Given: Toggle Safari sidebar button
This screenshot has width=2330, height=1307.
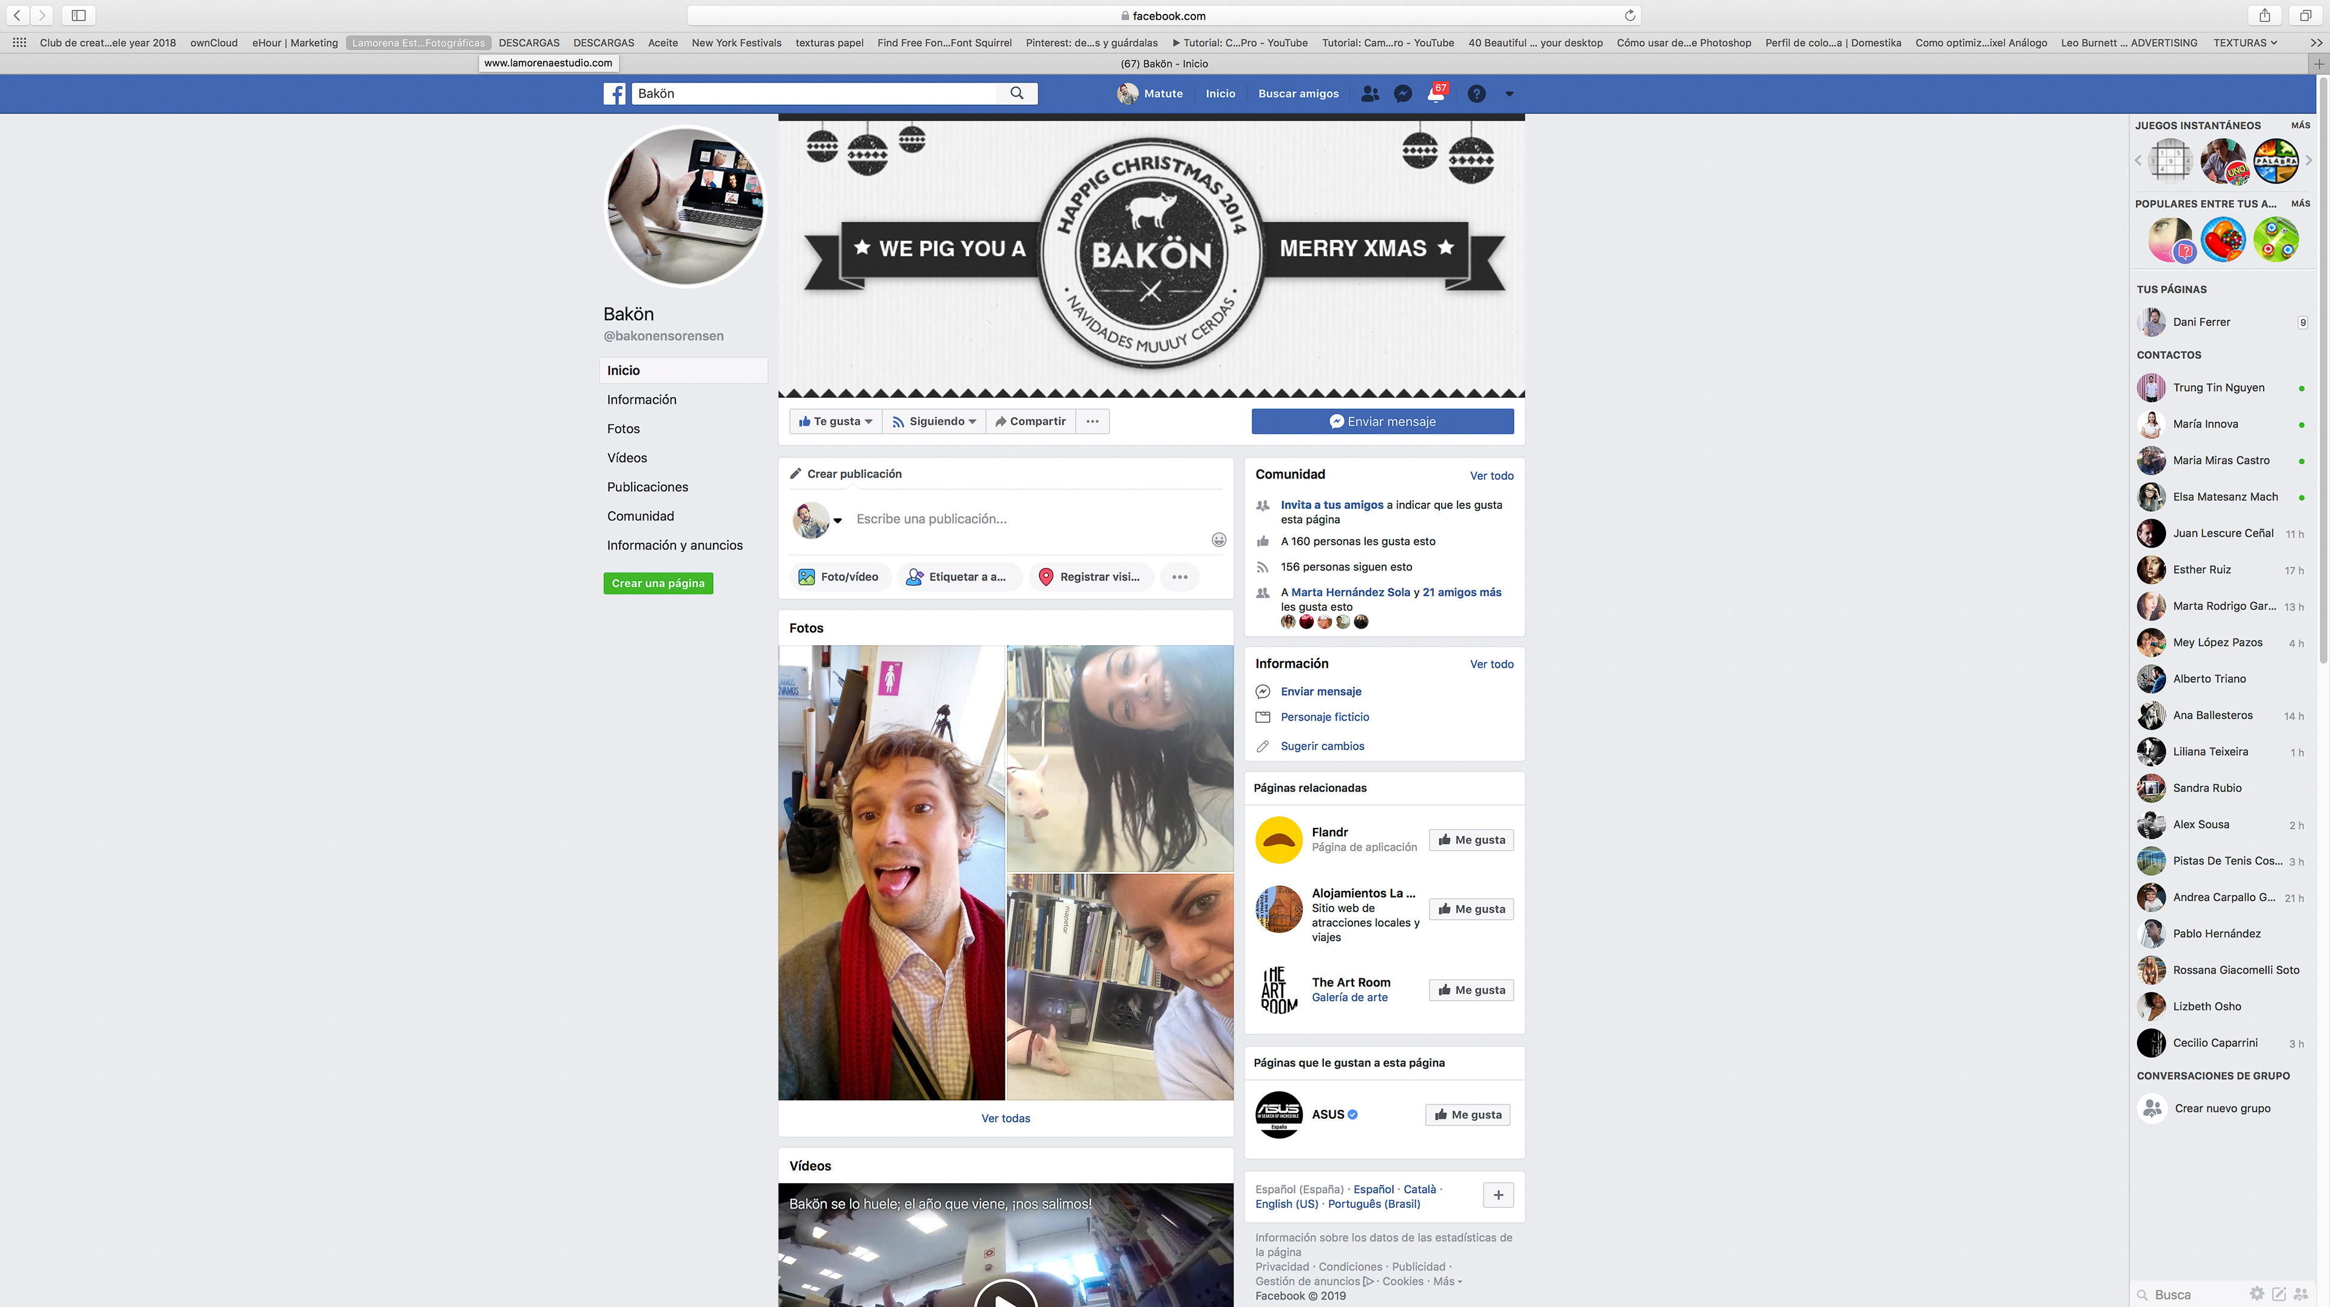Looking at the screenshot, I should 79,15.
